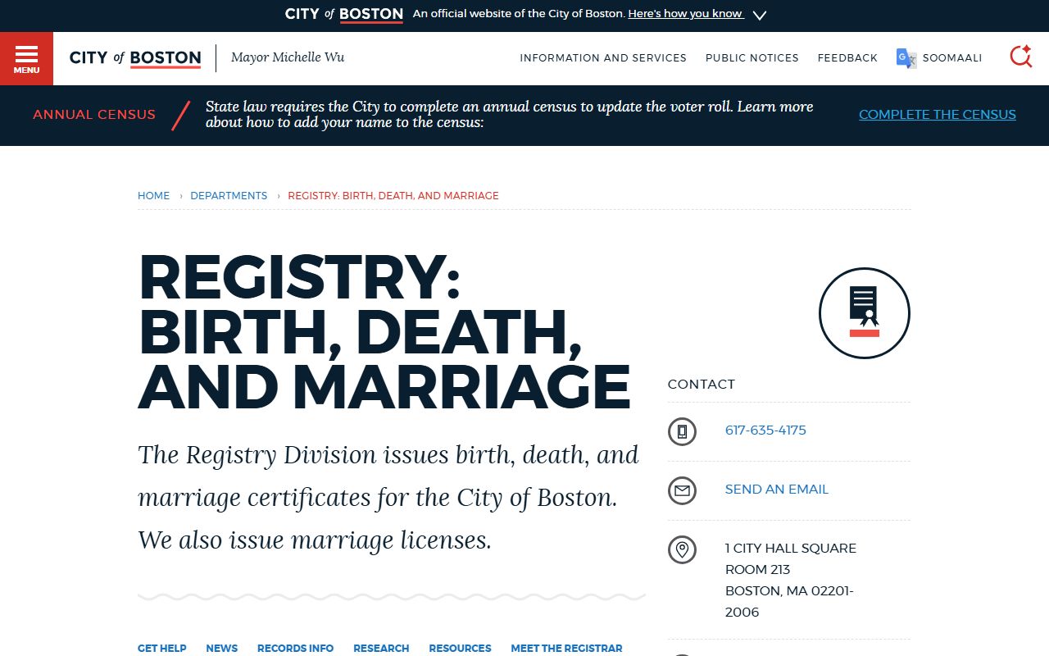Click the 'Room 213' address line
Viewport: 1049px width, 656px height.
pyautogui.click(x=757, y=570)
